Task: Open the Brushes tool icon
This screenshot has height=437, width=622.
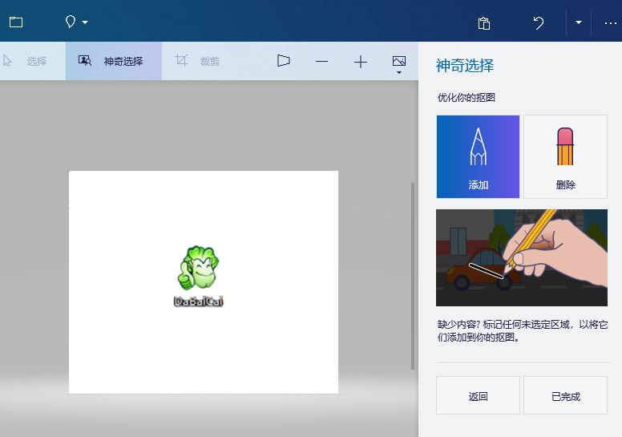Action: [71, 22]
